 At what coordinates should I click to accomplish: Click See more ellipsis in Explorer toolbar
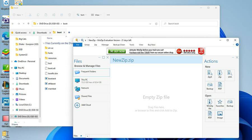(108, 15)
